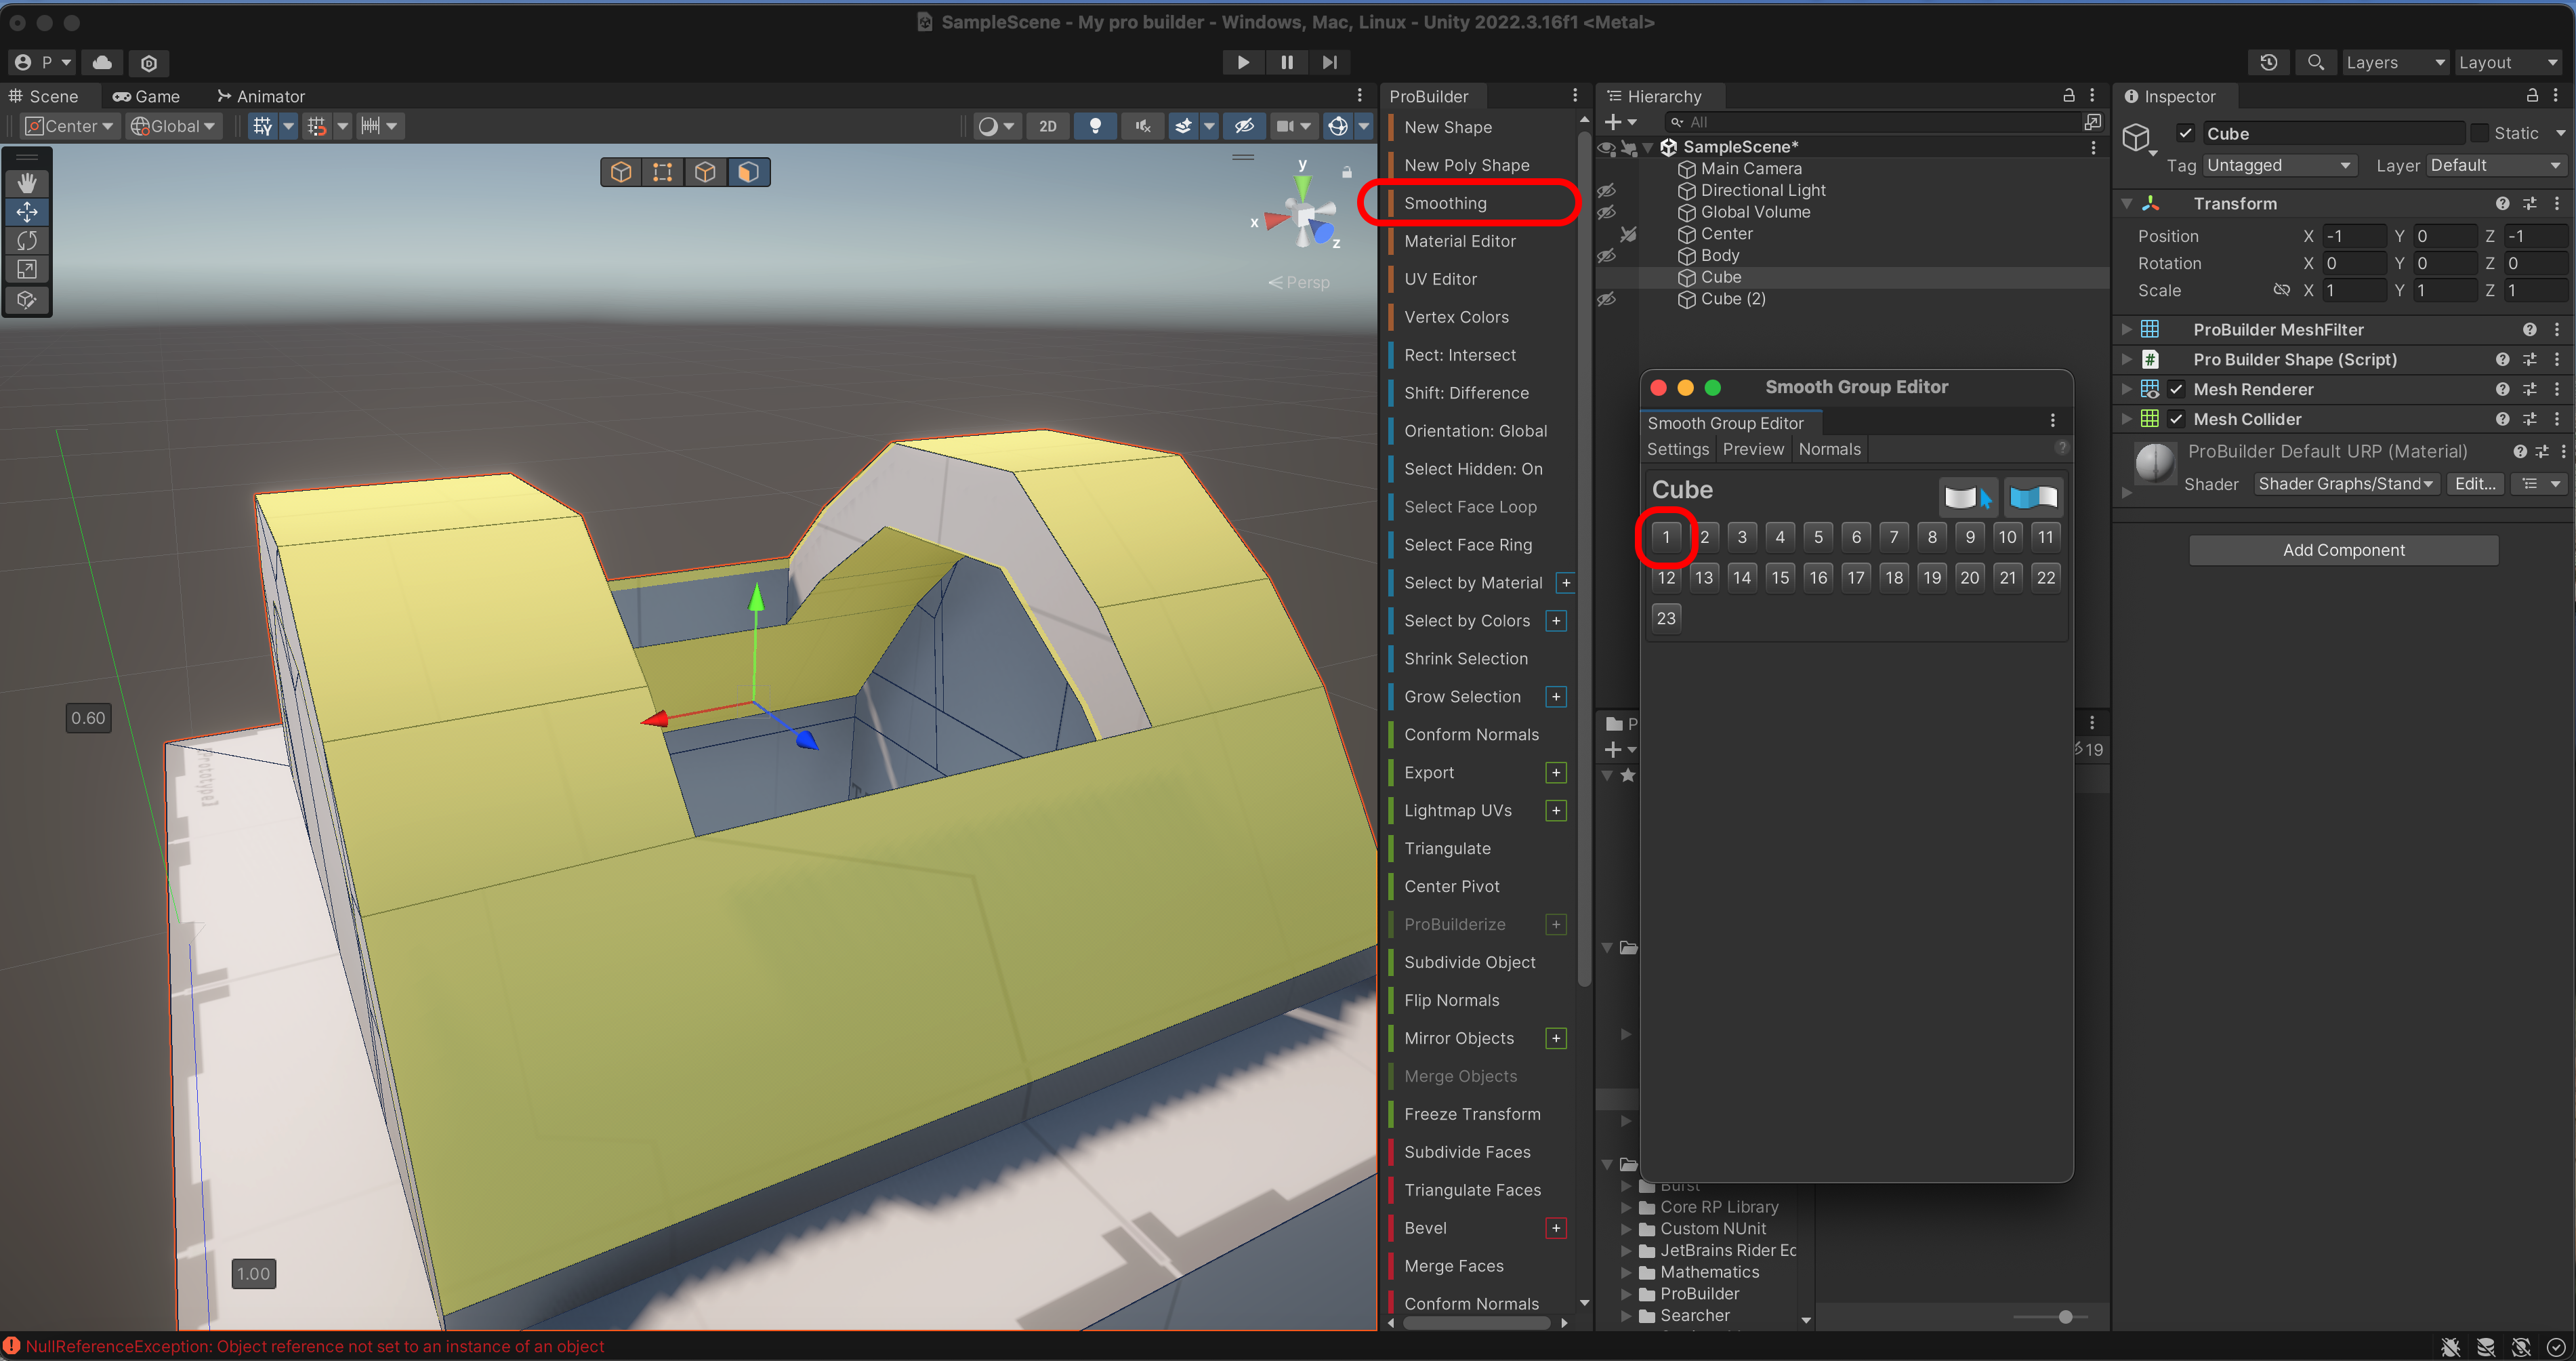2576x1361 pixels.
Task: Select smoothing group 5
Action: (1818, 537)
